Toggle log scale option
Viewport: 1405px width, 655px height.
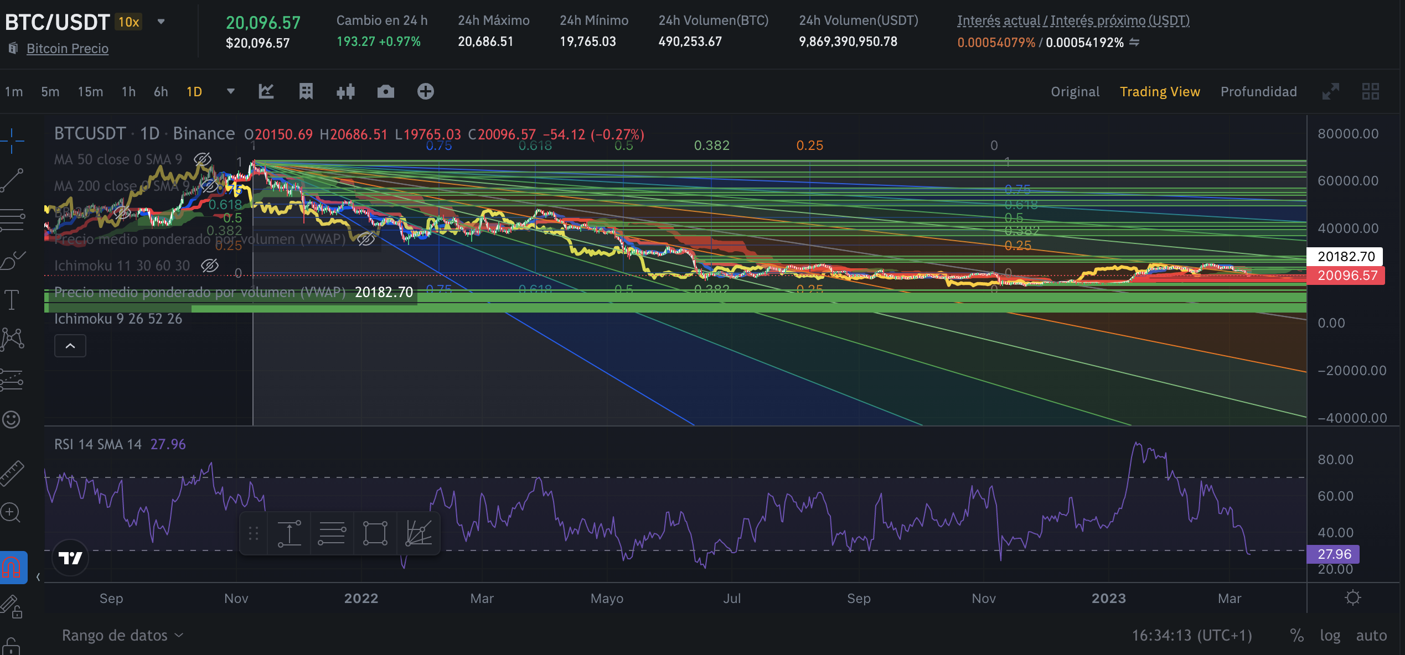pos(1330,635)
